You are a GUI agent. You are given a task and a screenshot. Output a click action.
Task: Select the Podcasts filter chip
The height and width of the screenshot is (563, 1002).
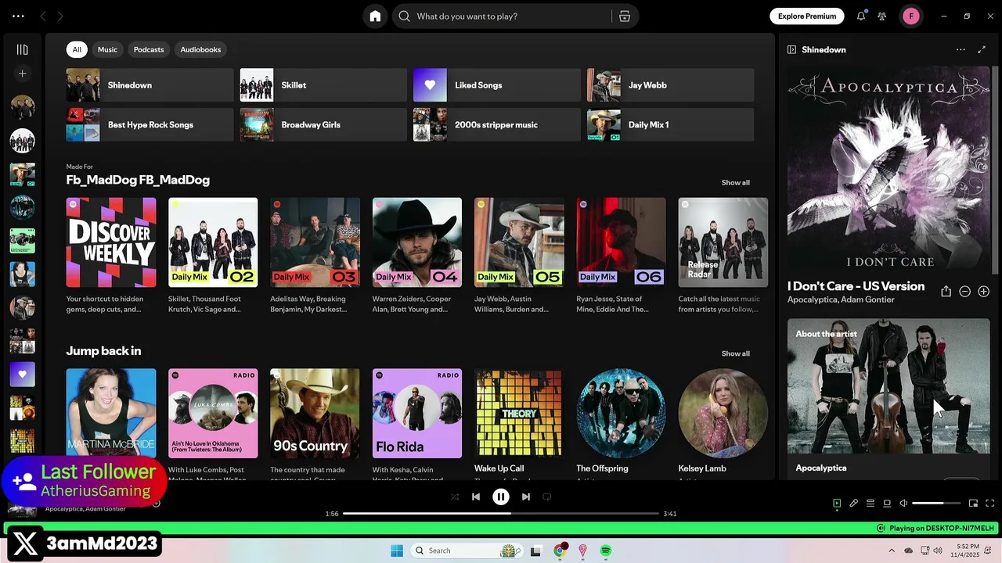point(149,49)
